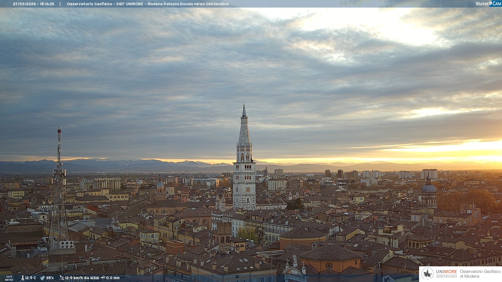
Task: Click the Osservatorio Geofisico DIEF UNIMORE title text
Action: click(x=147, y=4)
